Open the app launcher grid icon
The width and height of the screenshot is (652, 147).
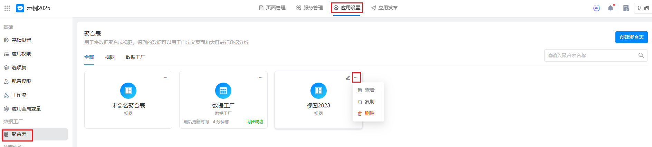7,8
